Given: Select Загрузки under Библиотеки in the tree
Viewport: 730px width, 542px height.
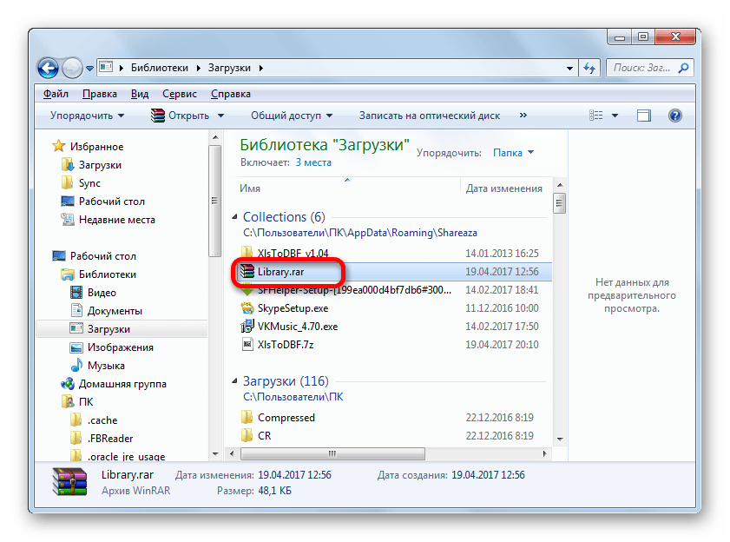Looking at the screenshot, I should [x=109, y=328].
